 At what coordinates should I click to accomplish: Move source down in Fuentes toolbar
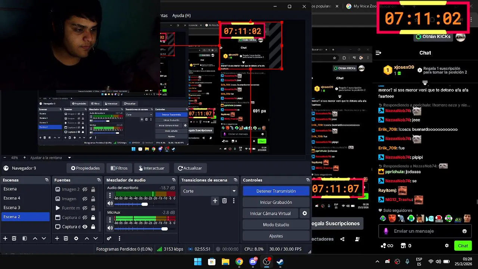tap(96, 238)
